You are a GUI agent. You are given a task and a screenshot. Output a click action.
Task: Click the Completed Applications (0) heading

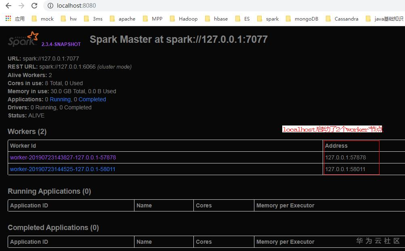tap(53, 228)
